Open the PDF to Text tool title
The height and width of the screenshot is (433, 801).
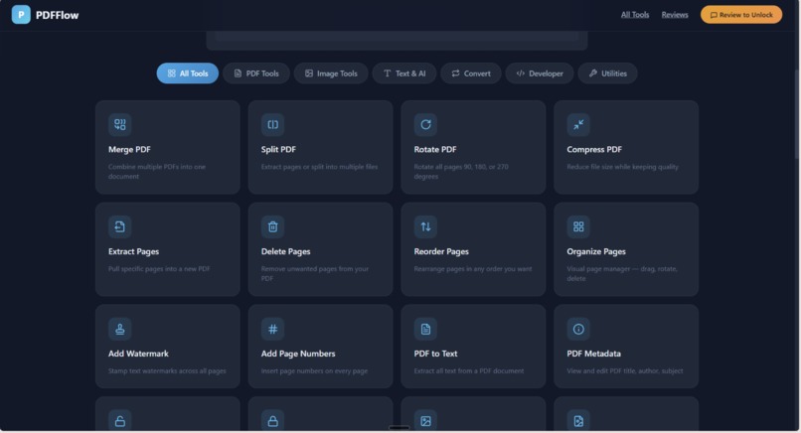(435, 354)
